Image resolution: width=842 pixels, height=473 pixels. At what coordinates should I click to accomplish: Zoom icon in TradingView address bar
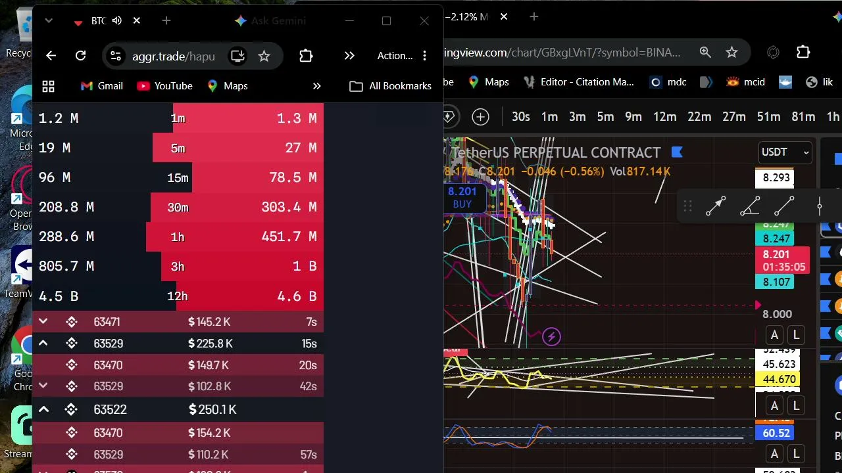(x=705, y=52)
